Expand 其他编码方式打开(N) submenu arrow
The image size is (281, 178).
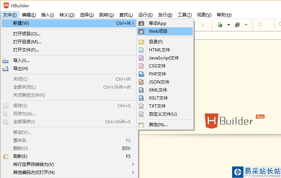click(x=133, y=173)
